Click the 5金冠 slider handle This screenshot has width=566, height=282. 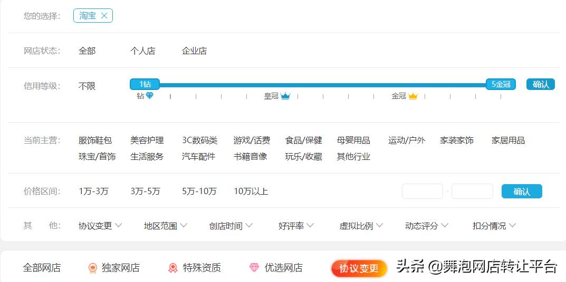coord(501,85)
